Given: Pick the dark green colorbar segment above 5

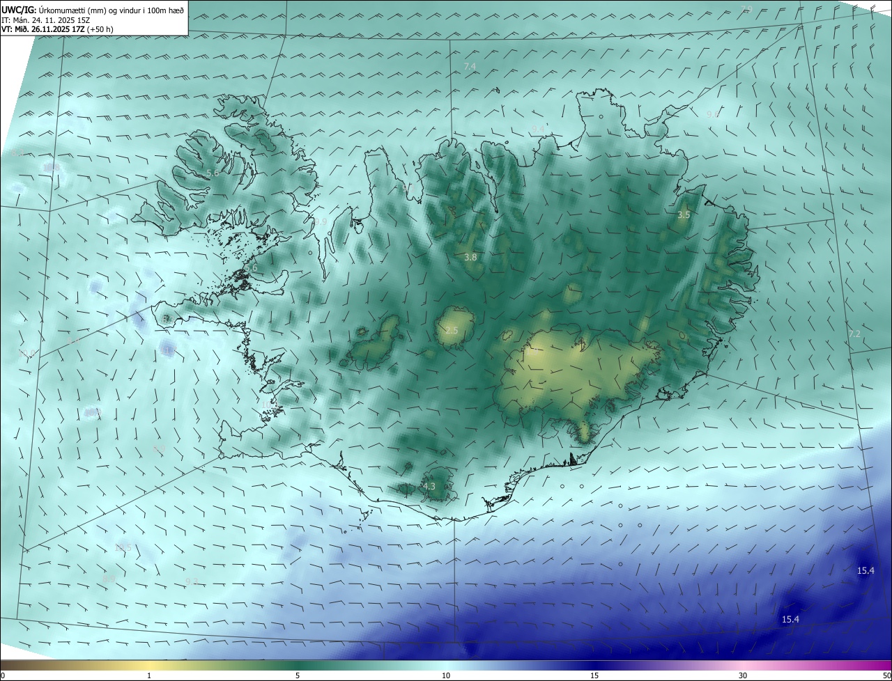Looking at the screenshot, I should (298, 665).
